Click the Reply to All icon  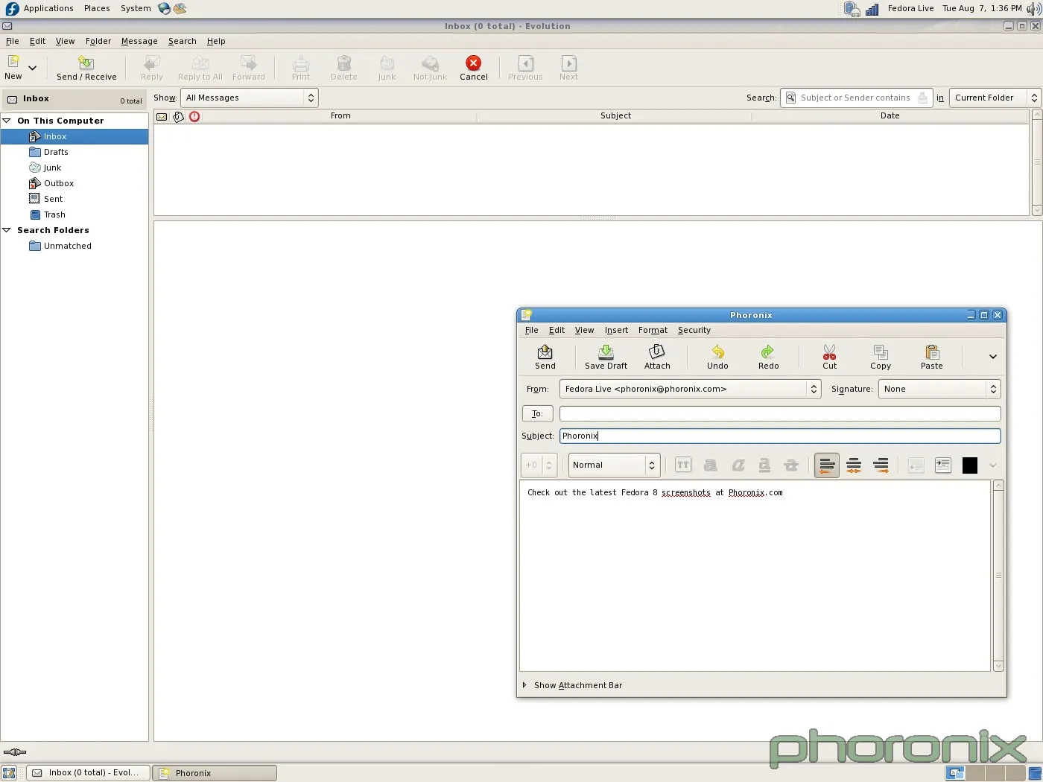200,63
